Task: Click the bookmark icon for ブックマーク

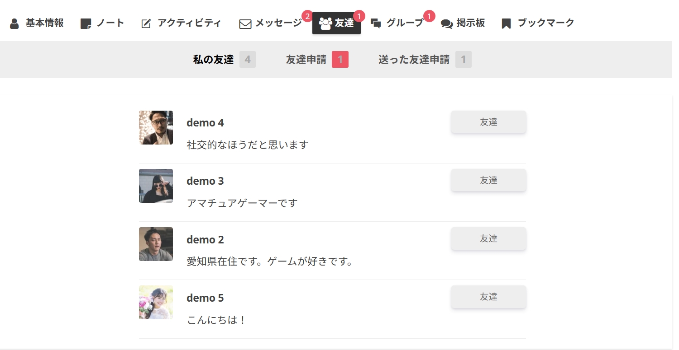Action: click(x=506, y=23)
